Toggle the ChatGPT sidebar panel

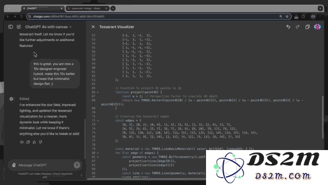[10, 27]
